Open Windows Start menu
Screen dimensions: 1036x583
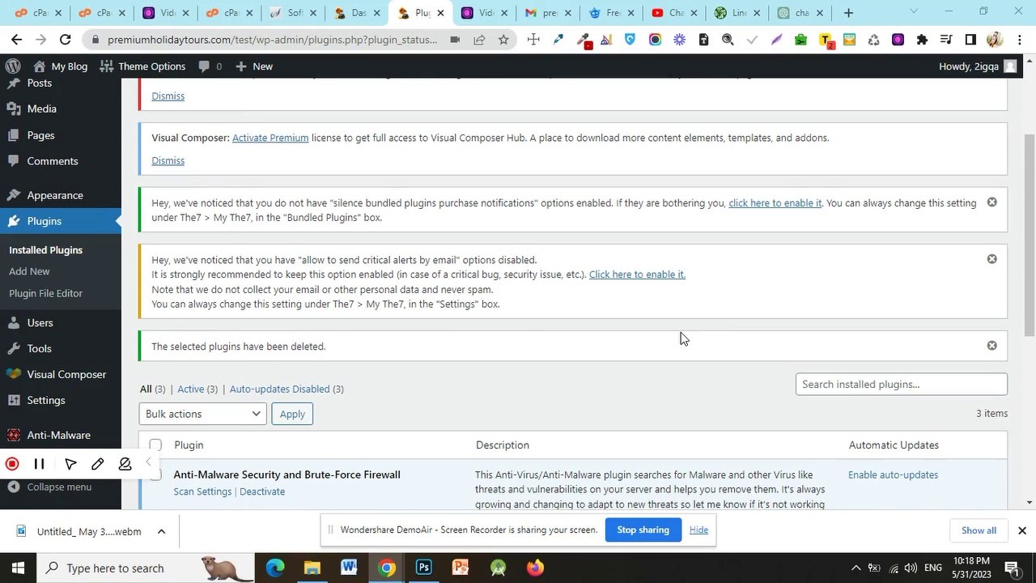(x=18, y=568)
